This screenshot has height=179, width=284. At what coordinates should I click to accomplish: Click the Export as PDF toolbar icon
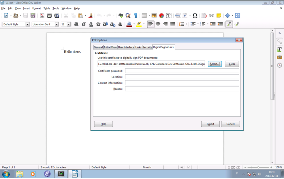point(42,16)
